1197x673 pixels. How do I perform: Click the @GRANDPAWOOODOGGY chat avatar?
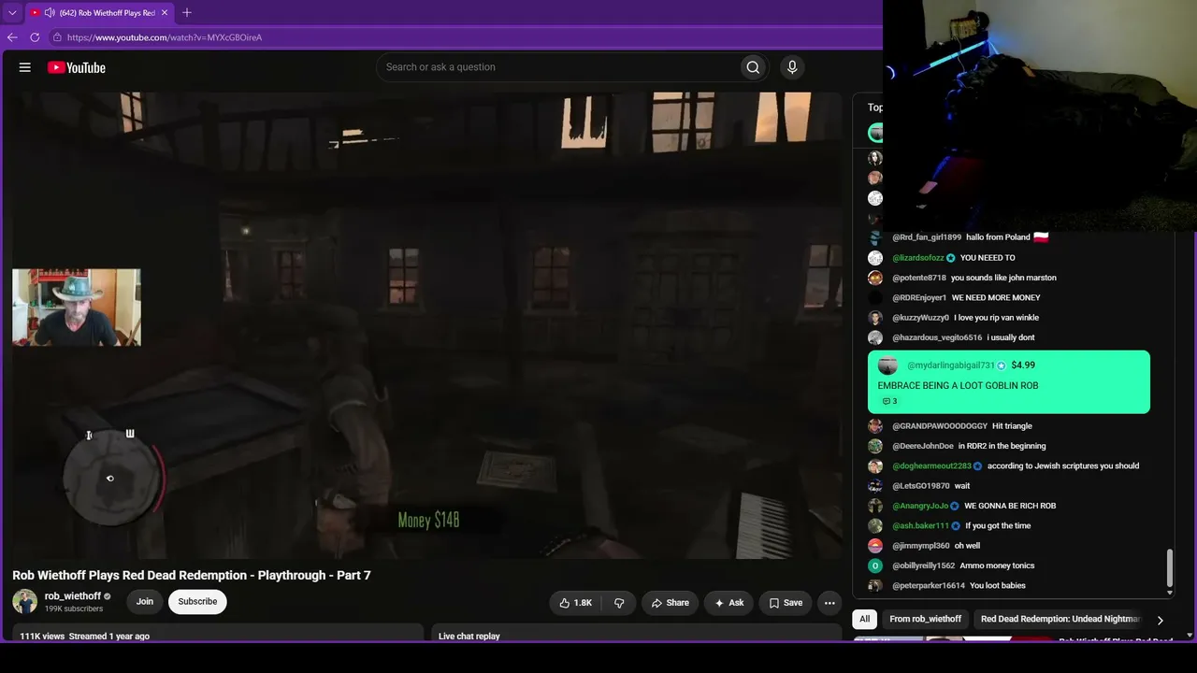(875, 426)
